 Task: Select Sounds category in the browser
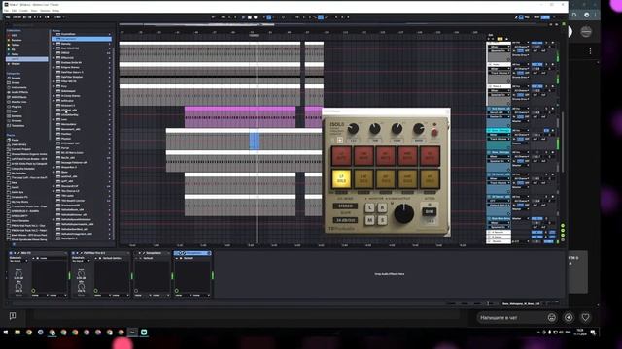tap(16, 78)
